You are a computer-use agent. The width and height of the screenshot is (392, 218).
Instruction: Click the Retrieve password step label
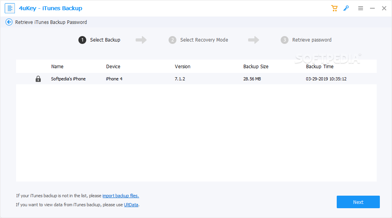click(312, 40)
